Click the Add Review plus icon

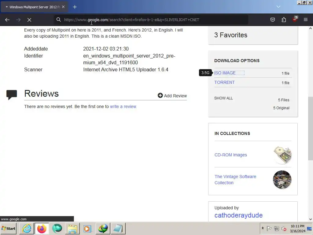tap(160, 95)
